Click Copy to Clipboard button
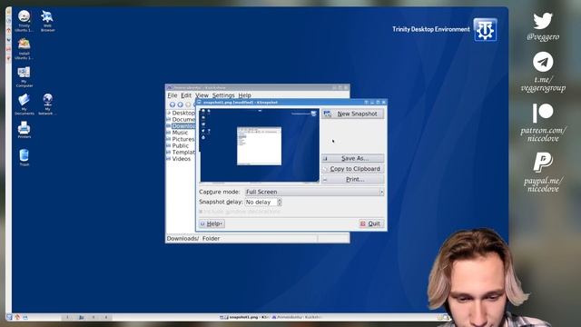581x327 pixels. coord(352,169)
